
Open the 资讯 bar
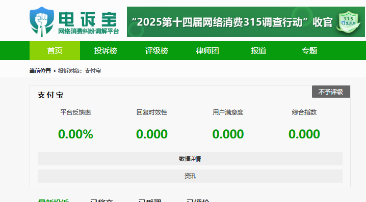(x=190, y=176)
